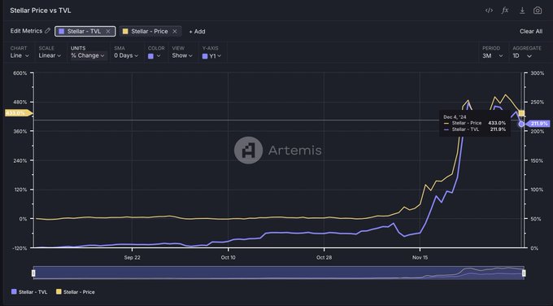Click Clear All

[x=531, y=32]
